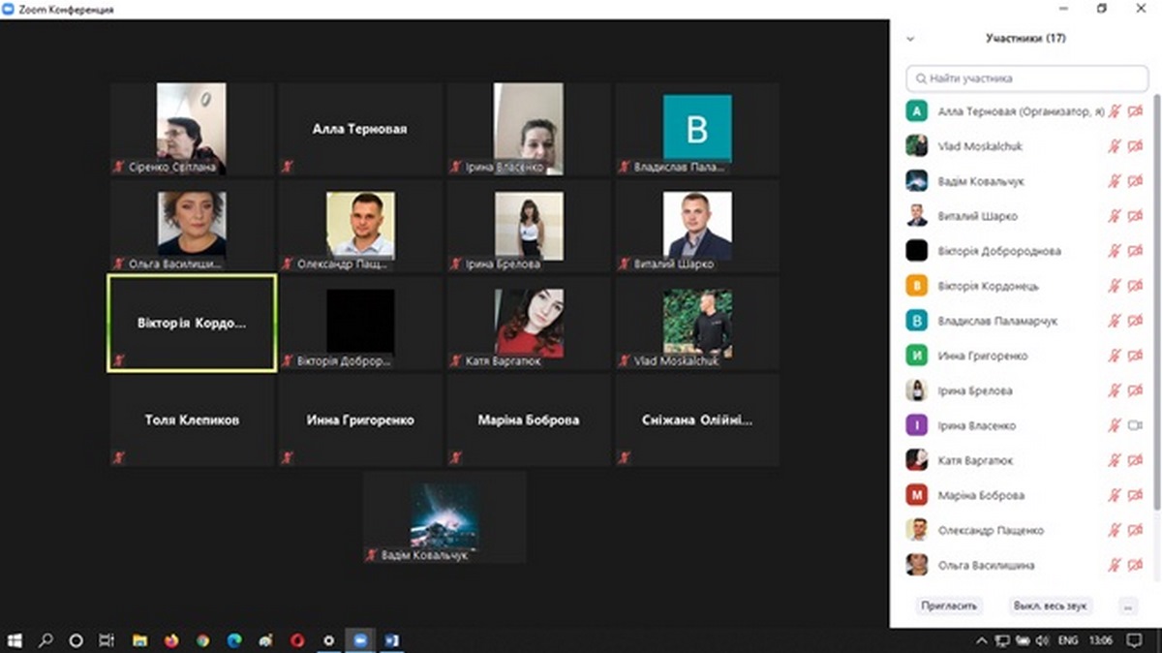Toggle microphone for Алла Терновая (Организатор)

tap(1115, 111)
